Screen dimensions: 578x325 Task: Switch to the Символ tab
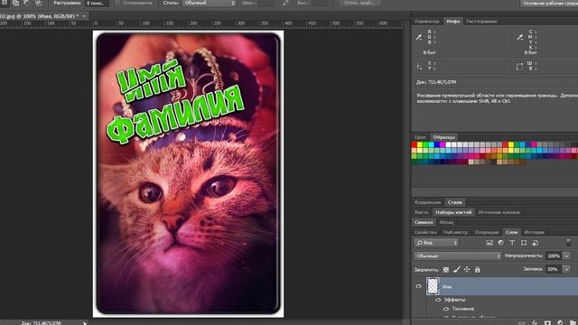point(424,222)
